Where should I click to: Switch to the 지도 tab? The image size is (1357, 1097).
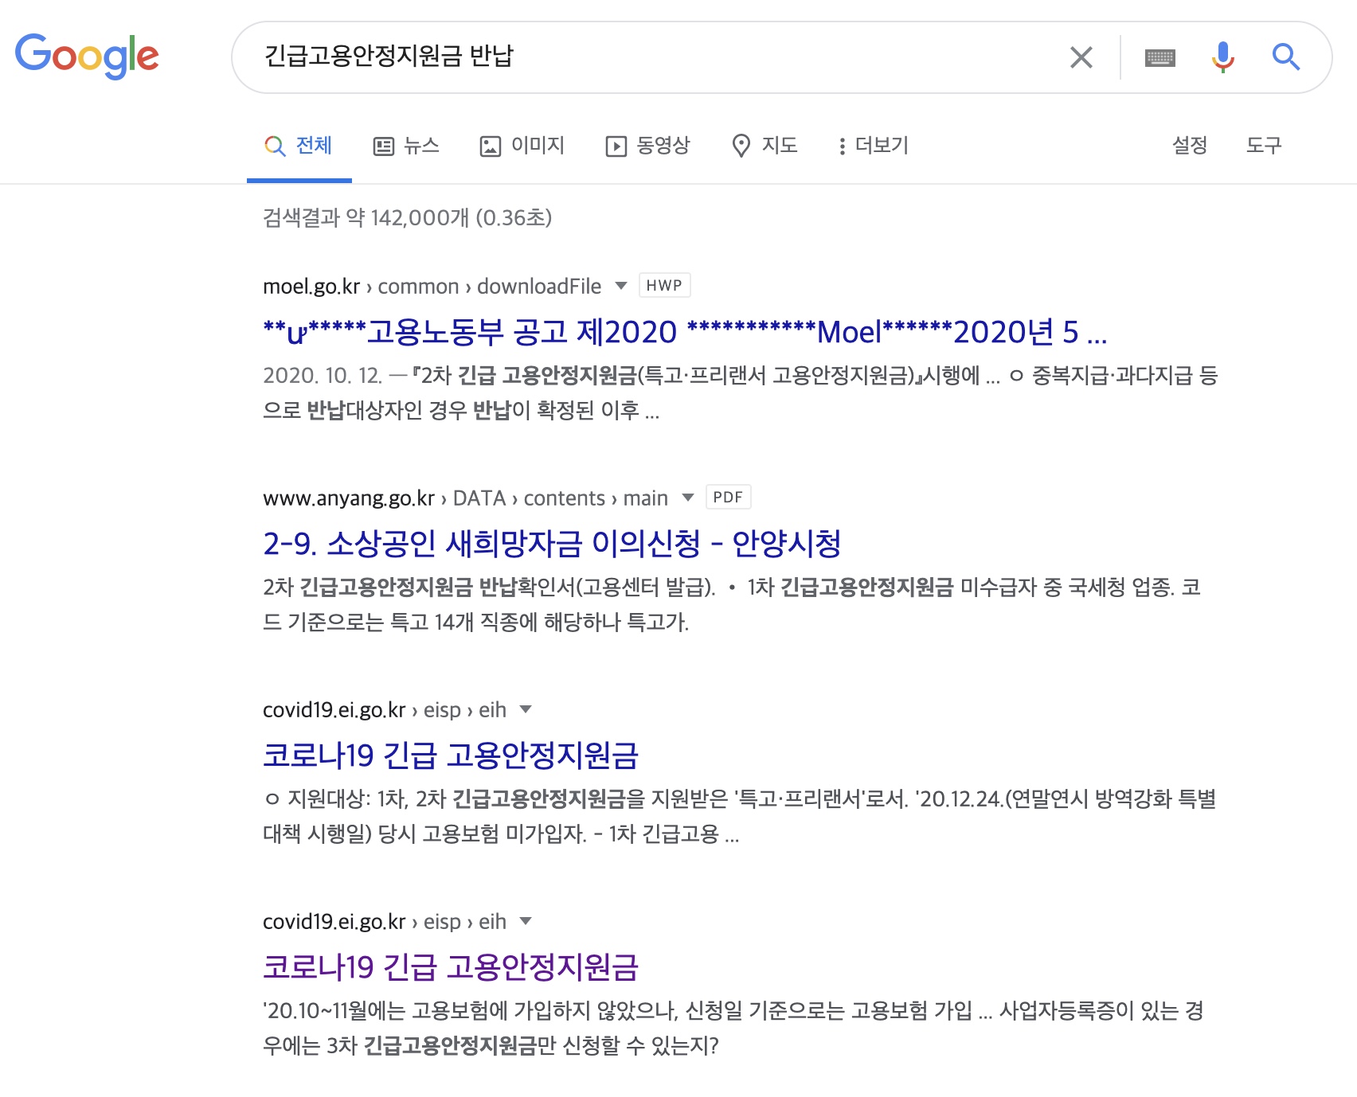point(765,146)
